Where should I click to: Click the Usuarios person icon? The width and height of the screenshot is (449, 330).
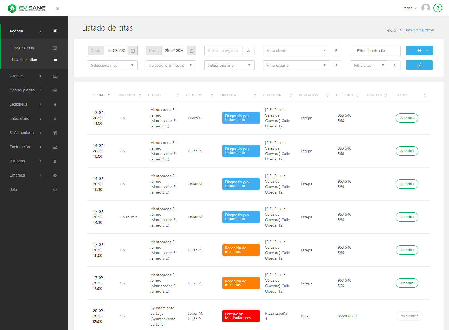pyautogui.click(x=55, y=161)
